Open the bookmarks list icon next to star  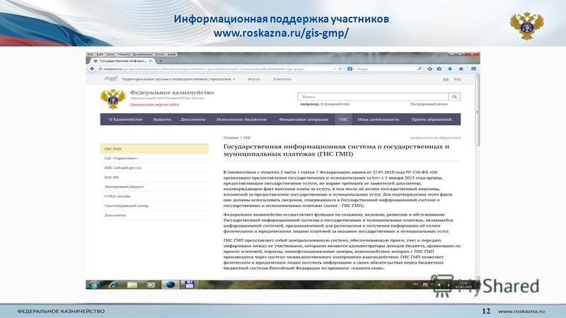point(439,69)
